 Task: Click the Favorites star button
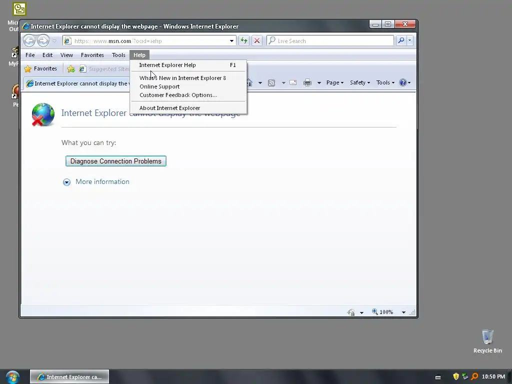click(41, 68)
